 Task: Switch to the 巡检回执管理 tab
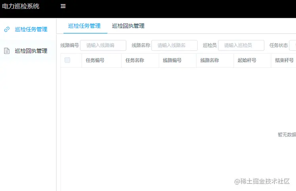click(128, 26)
